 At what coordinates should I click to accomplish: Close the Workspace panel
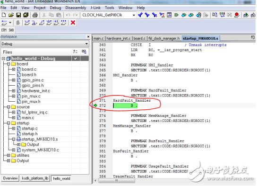(x=88, y=37)
